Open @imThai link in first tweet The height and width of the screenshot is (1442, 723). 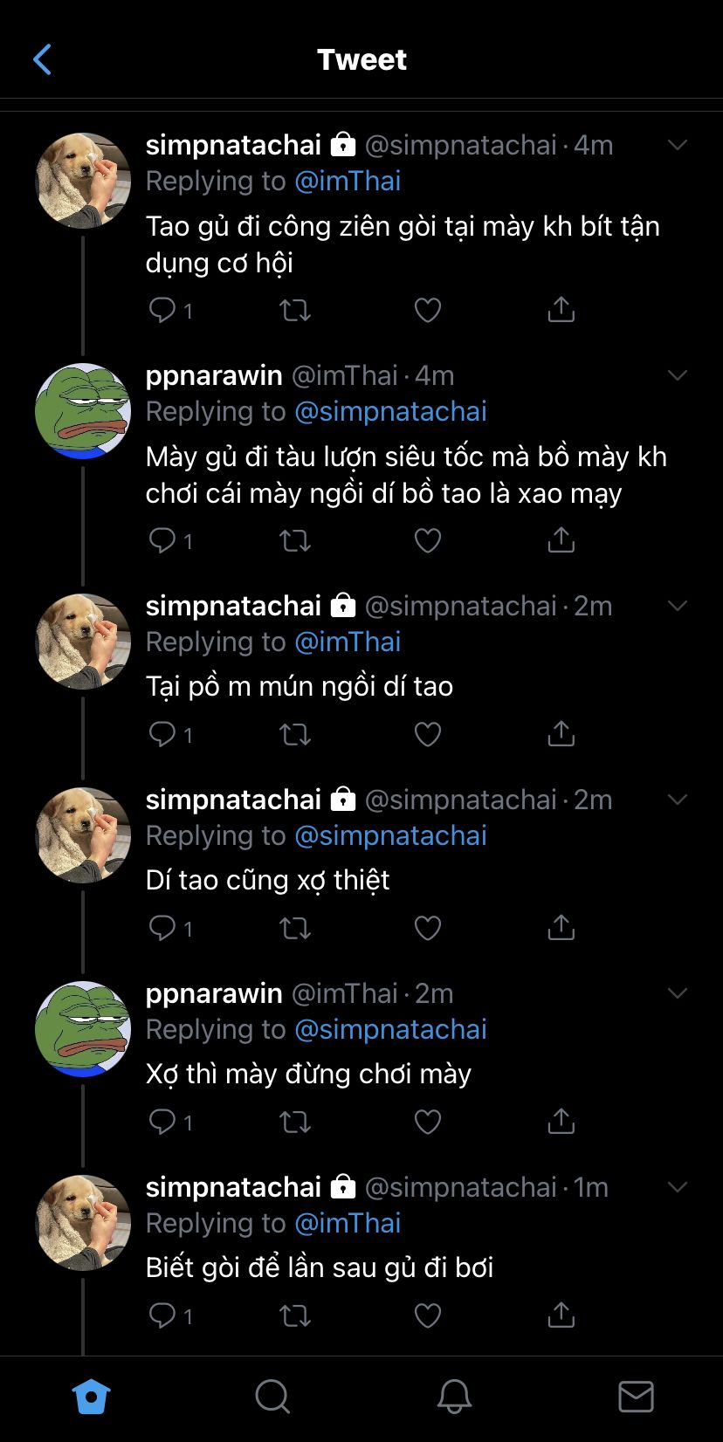(x=348, y=181)
